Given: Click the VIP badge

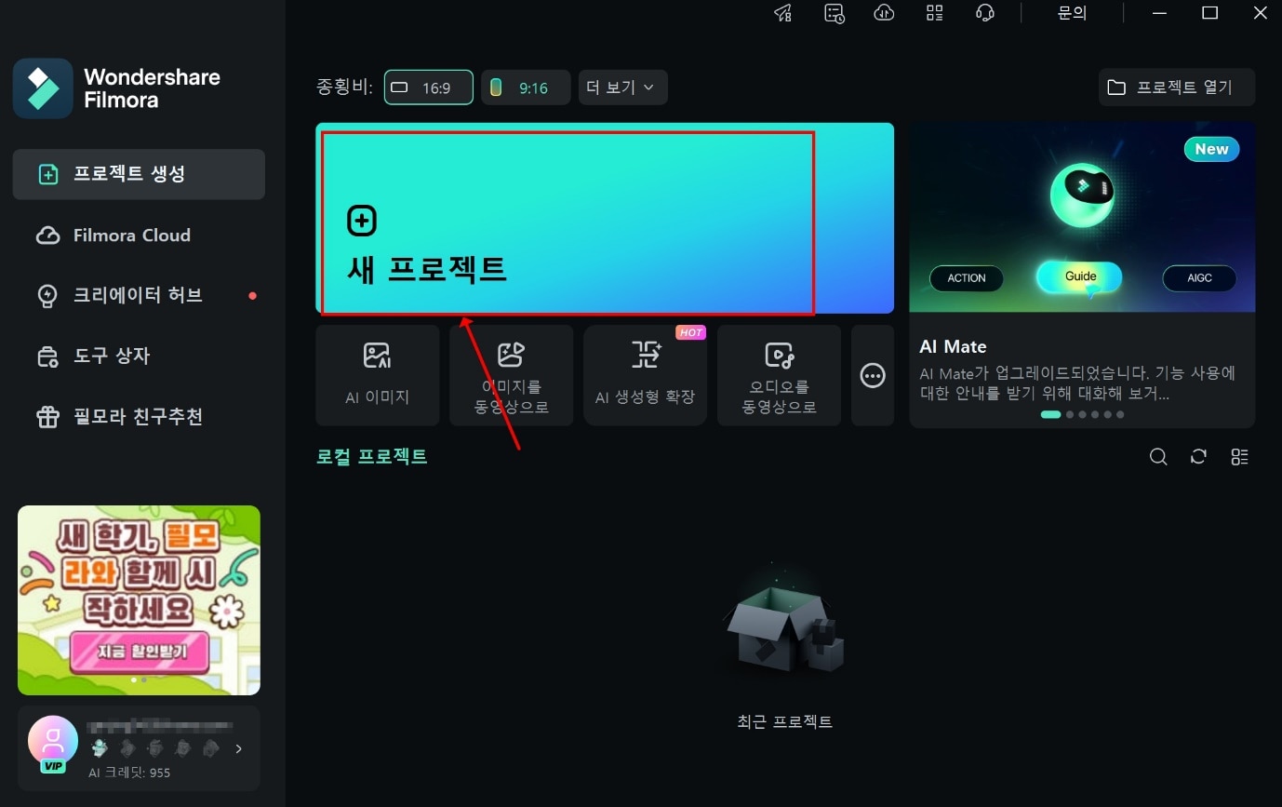Looking at the screenshot, I should [x=52, y=766].
